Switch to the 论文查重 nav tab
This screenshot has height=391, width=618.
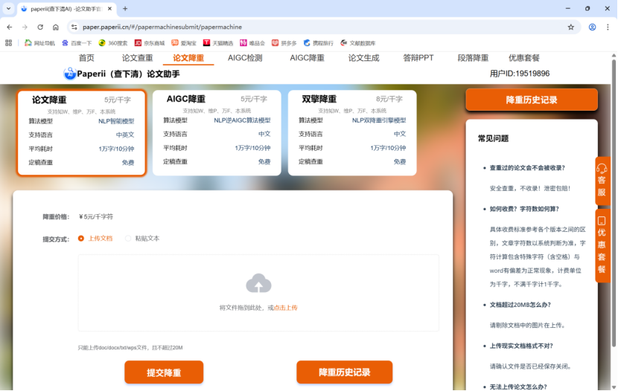tap(137, 58)
